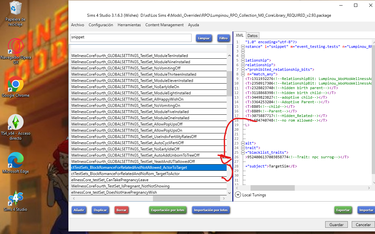Collapse the blacklist_traits node on line 25

click(x=243, y=152)
